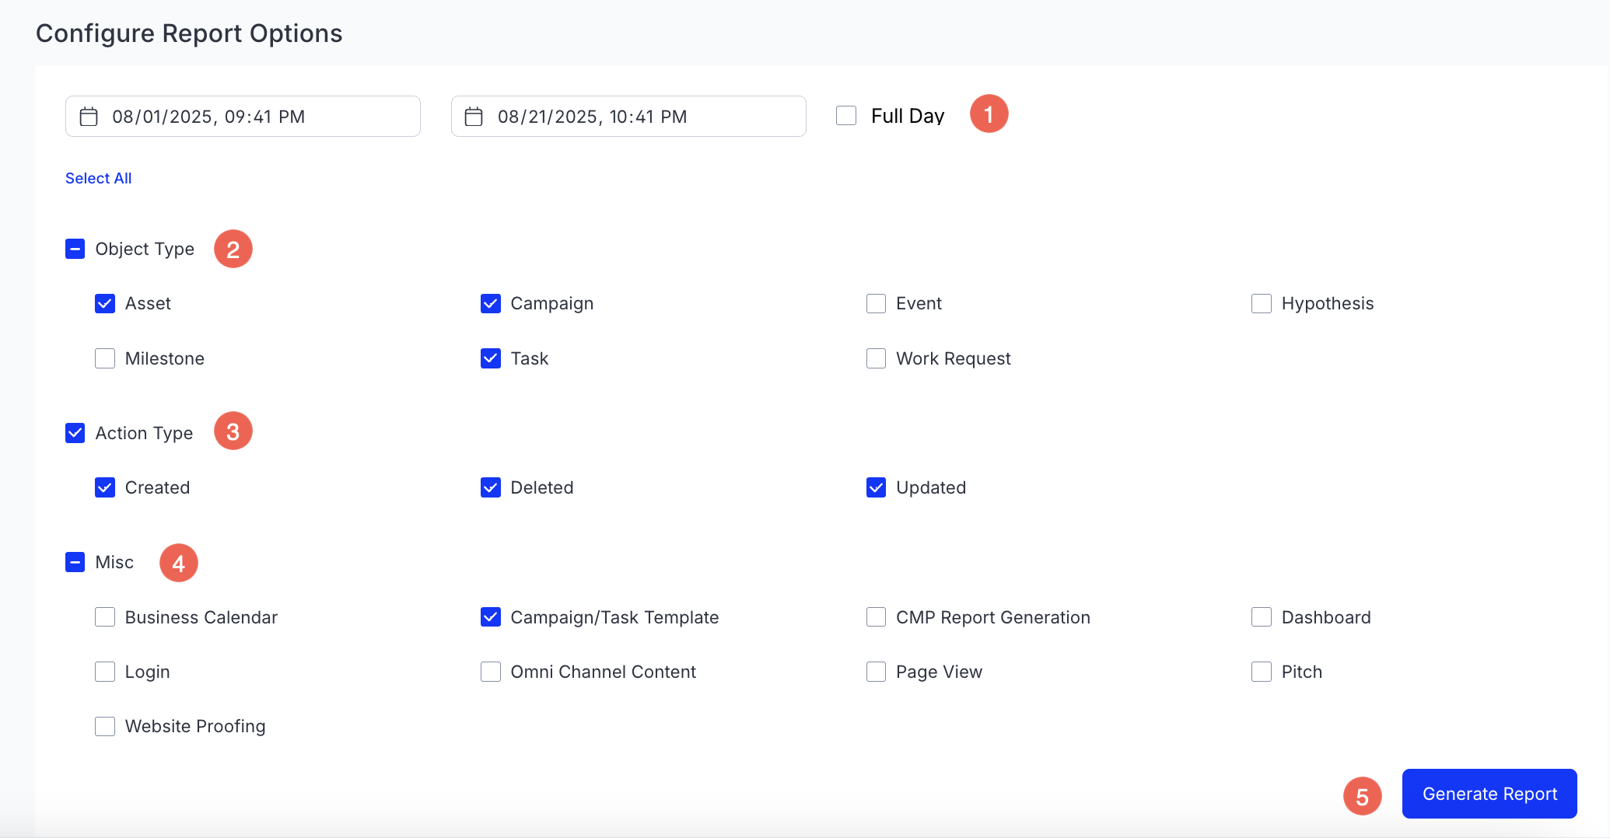Check the Page View option
Viewport: 1610px width, 838px height.
[875, 671]
